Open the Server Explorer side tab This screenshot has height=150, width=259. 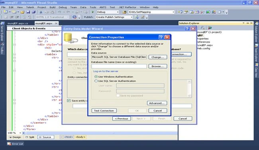tap(2, 32)
